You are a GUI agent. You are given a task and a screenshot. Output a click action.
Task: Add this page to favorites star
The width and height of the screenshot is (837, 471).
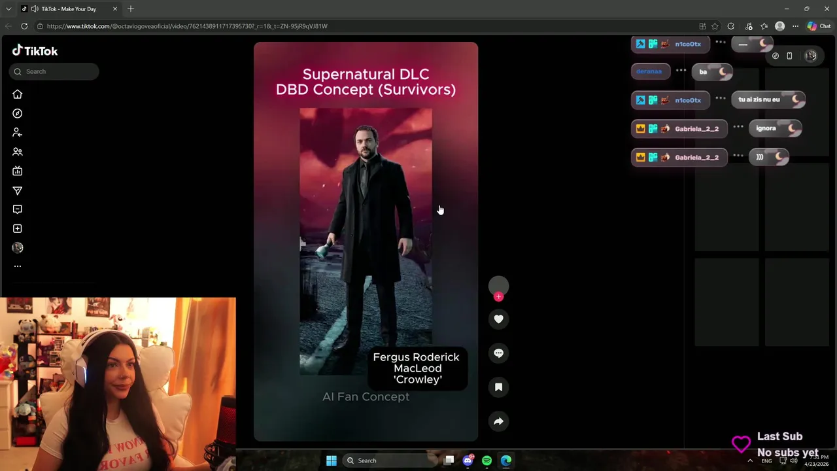715,26
